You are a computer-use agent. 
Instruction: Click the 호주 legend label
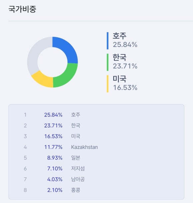119,36
